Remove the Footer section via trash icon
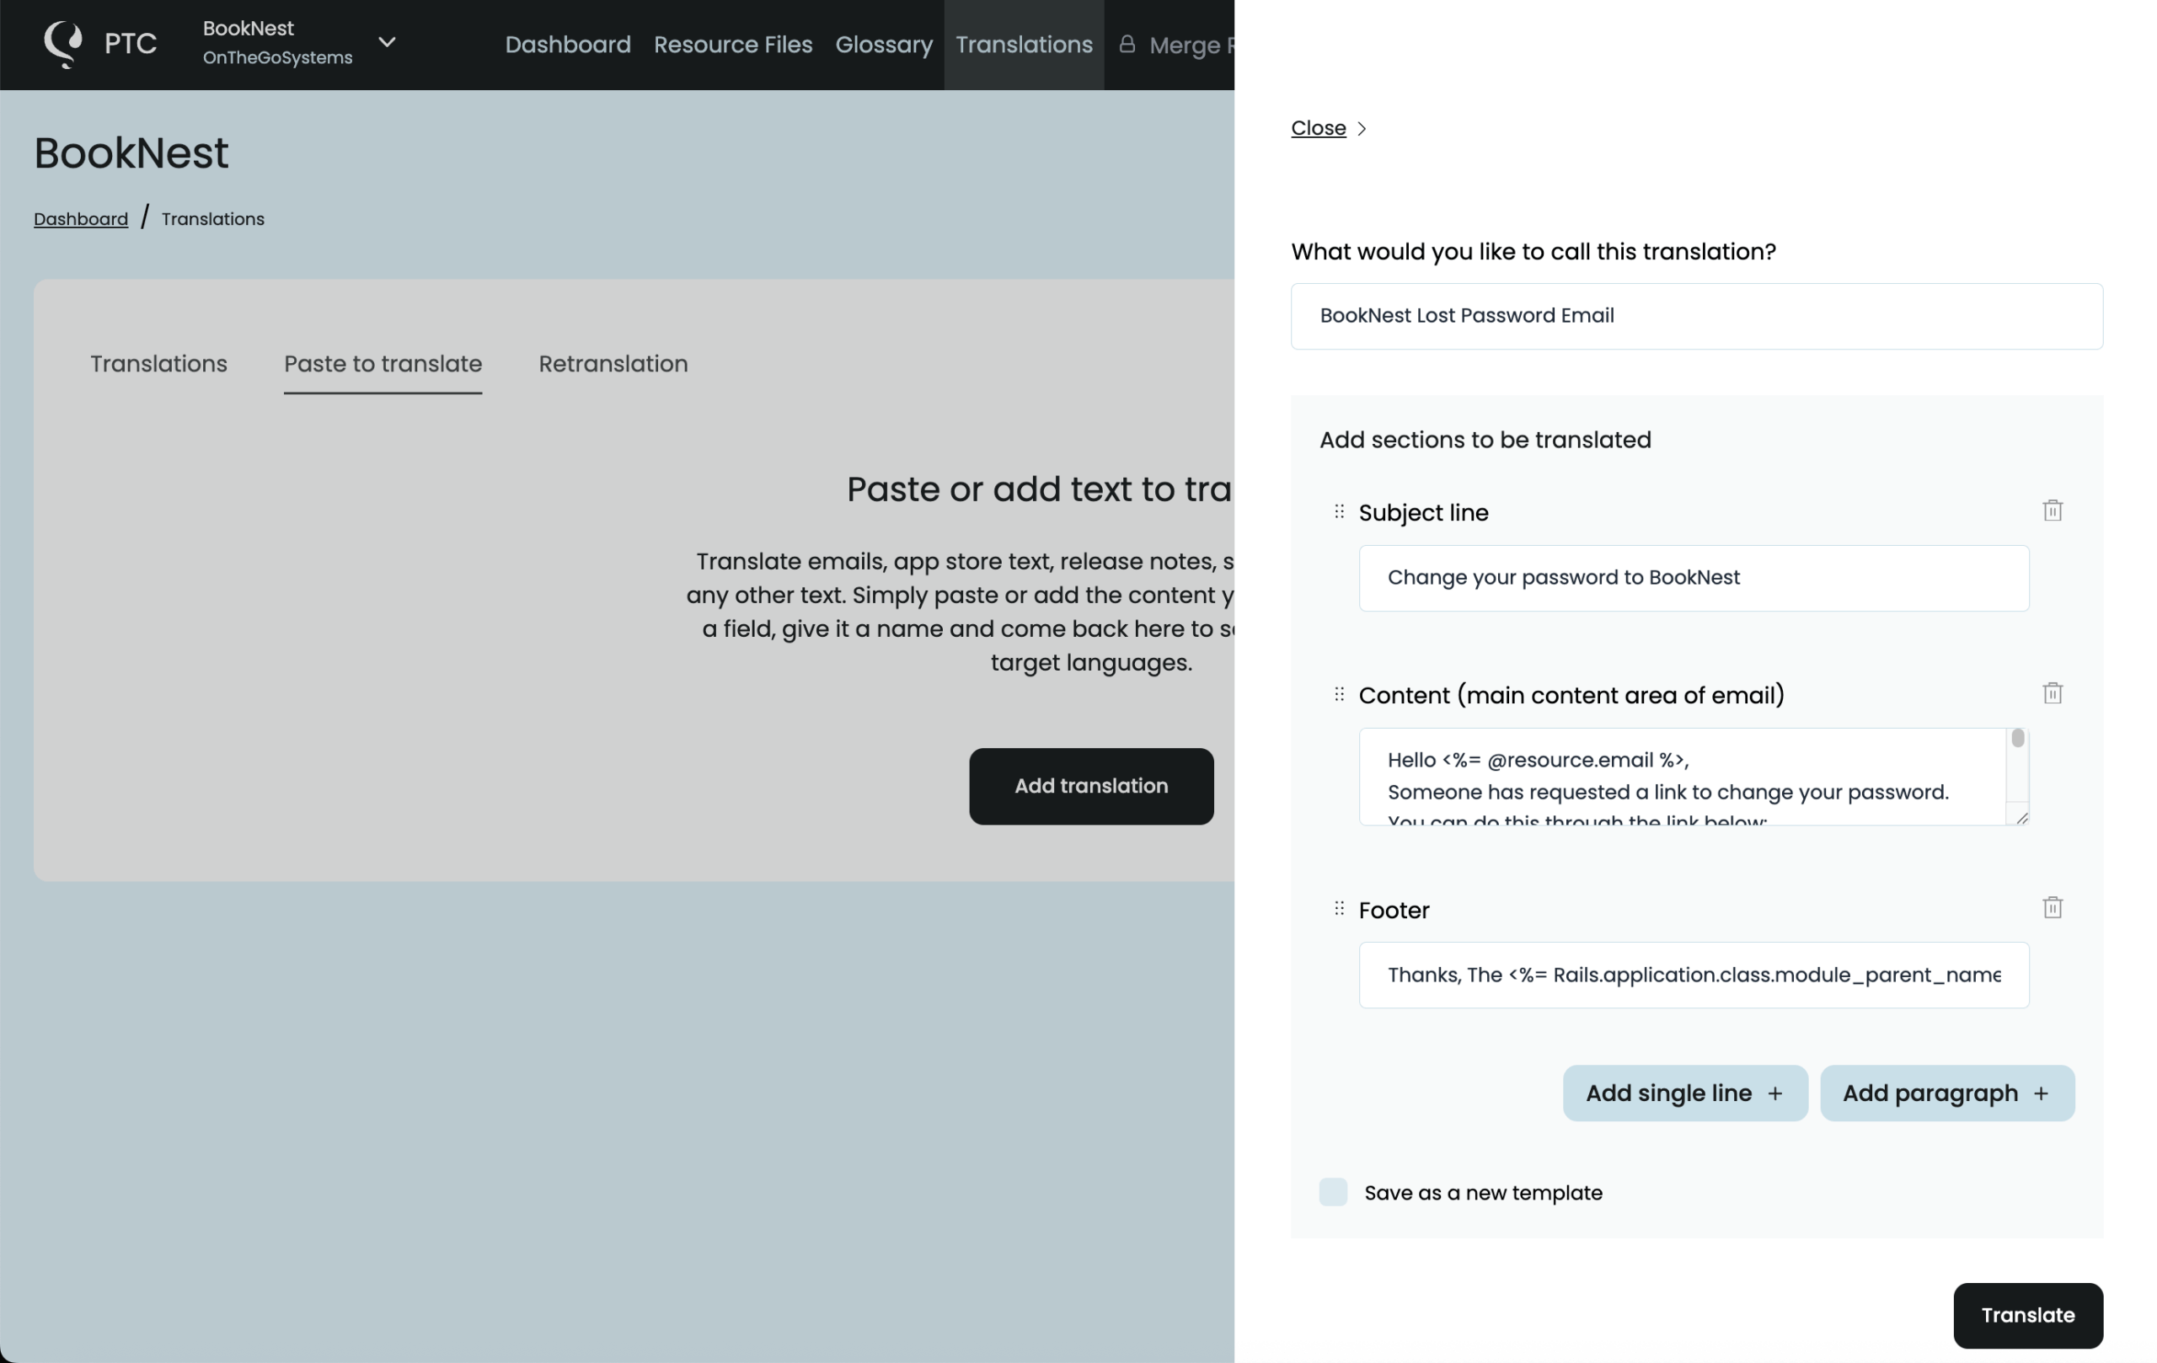This screenshot has width=2157, height=1363. pyautogui.click(x=2053, y=907)
